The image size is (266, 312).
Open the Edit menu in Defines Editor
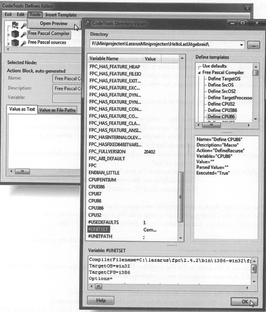point(20,15)
